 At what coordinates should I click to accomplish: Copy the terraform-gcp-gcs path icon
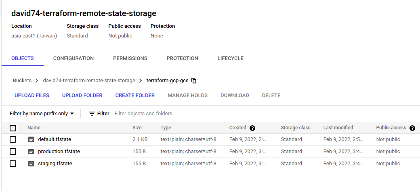194,81
